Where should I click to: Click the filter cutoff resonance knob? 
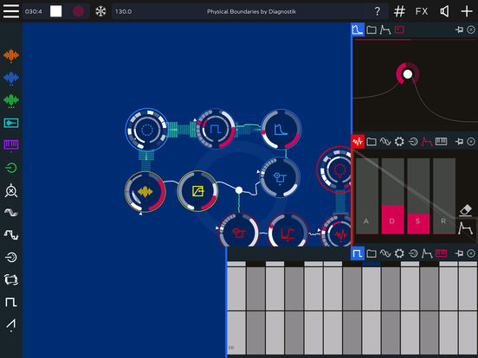408,74
